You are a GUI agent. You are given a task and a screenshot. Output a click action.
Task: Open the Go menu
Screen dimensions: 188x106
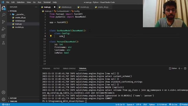34,2
